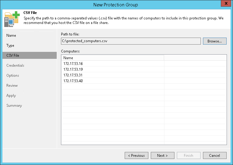Close the New Protection Group dialog

[225, 4]
